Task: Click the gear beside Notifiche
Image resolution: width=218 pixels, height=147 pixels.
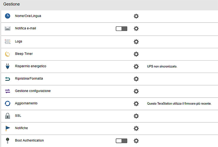Action: pos(136,128)
